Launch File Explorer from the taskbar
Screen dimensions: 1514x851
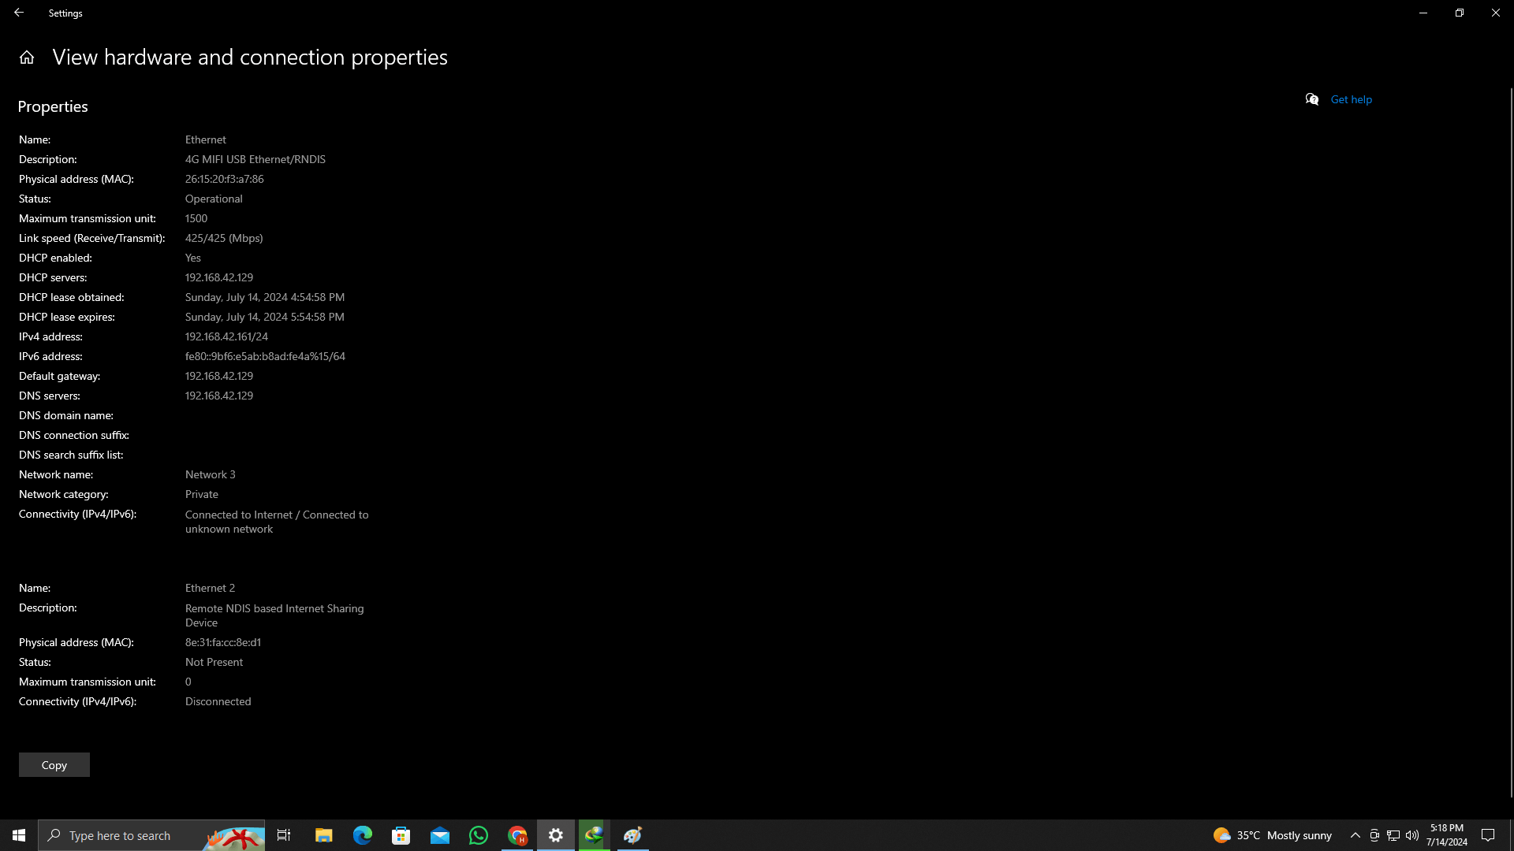323,835
